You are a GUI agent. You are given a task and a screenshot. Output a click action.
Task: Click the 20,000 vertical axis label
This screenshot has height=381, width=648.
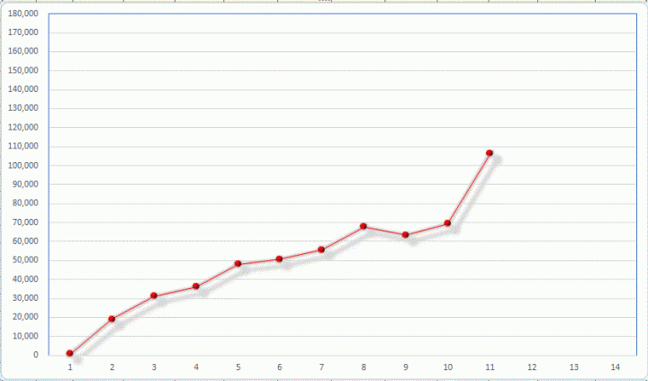[x=25, y=317]
